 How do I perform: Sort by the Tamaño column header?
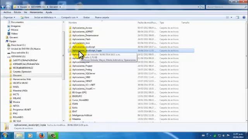[185, 23]
